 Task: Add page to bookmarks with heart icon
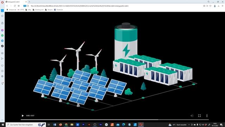tap(210, 6)
